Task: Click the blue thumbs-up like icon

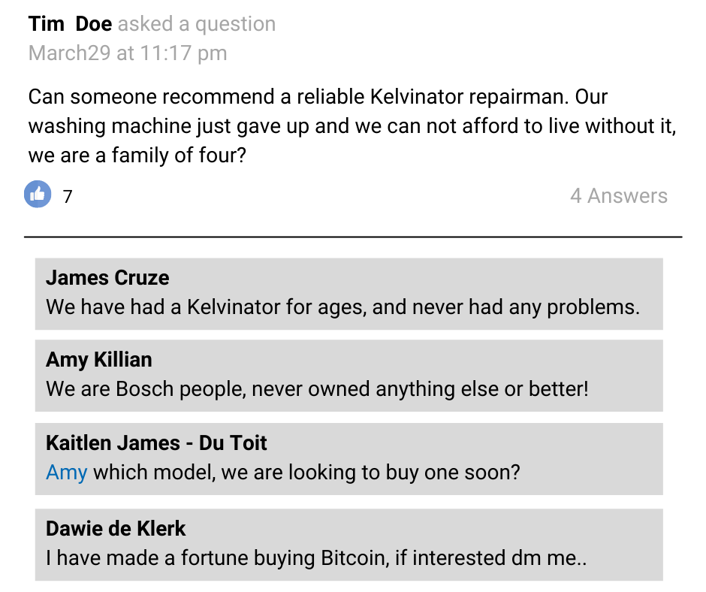Action: click(38, 194)
